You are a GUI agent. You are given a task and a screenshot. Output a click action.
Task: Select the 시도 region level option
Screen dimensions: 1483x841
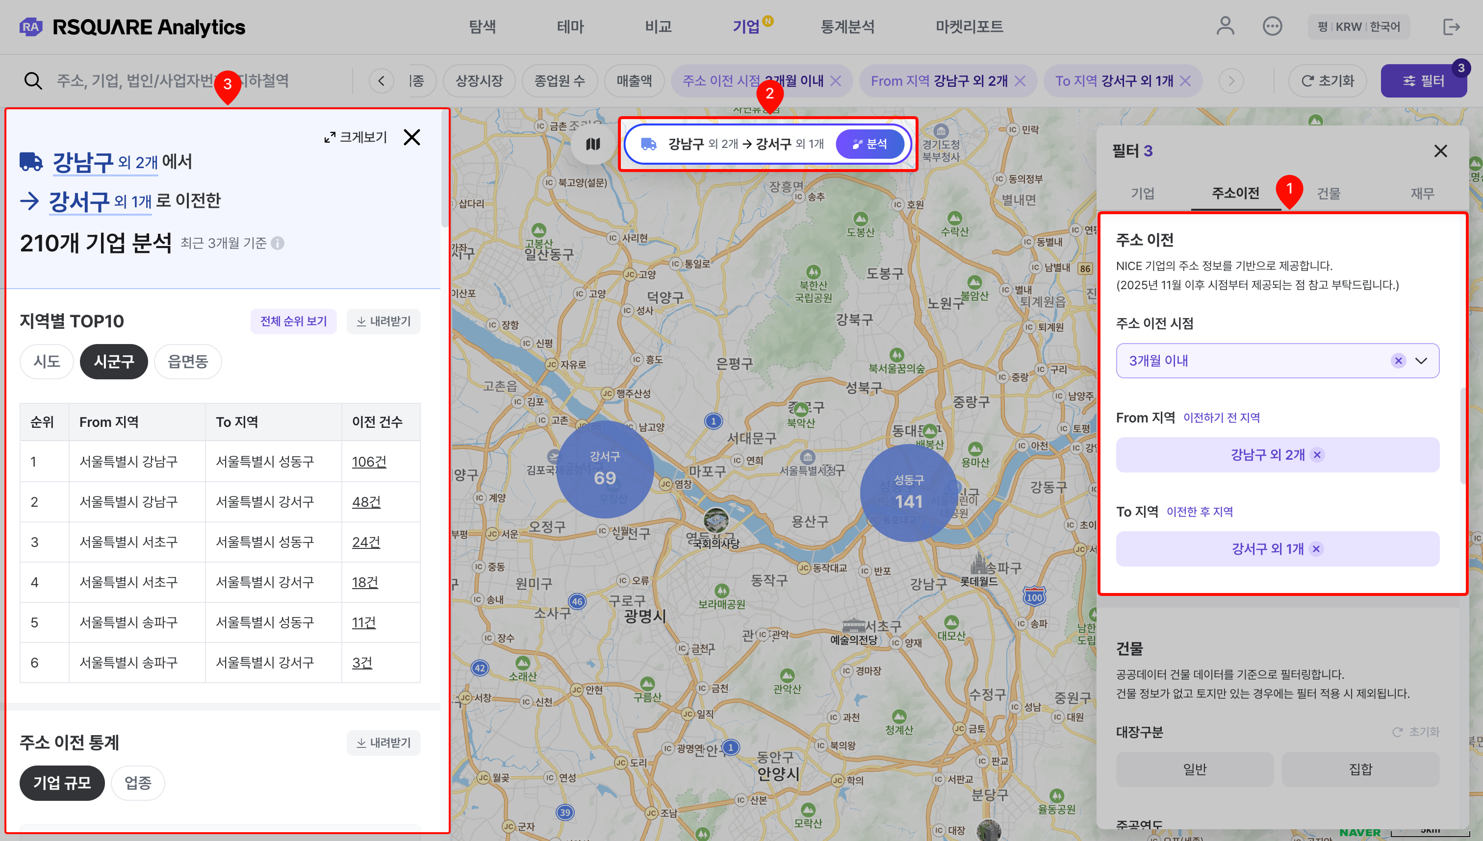(47, 362)
